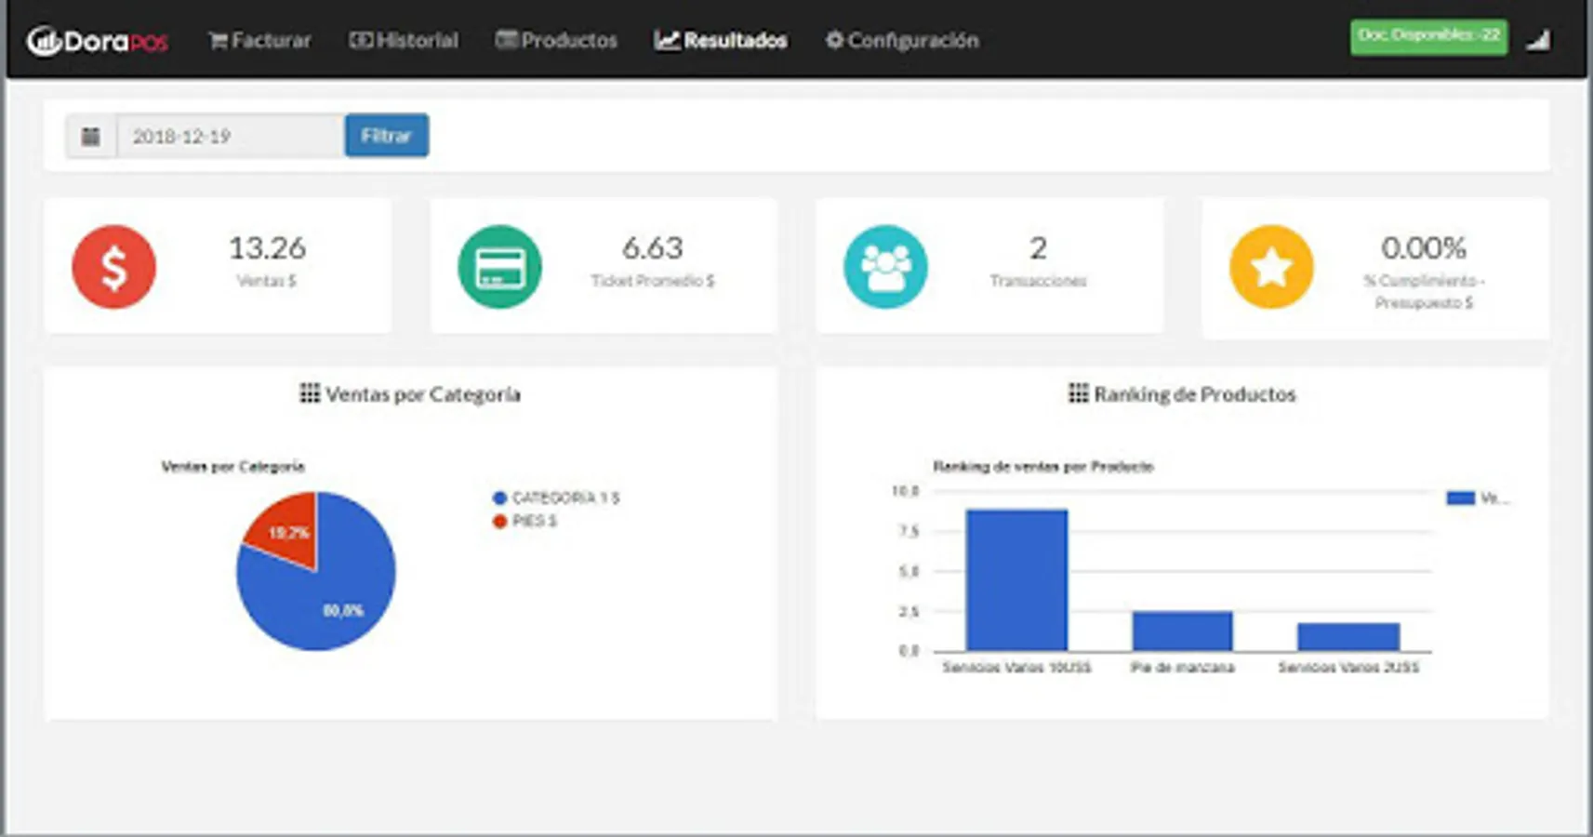
Task: Click the green Doc. Disponibles badge
Action: [x=1428, y=37]
